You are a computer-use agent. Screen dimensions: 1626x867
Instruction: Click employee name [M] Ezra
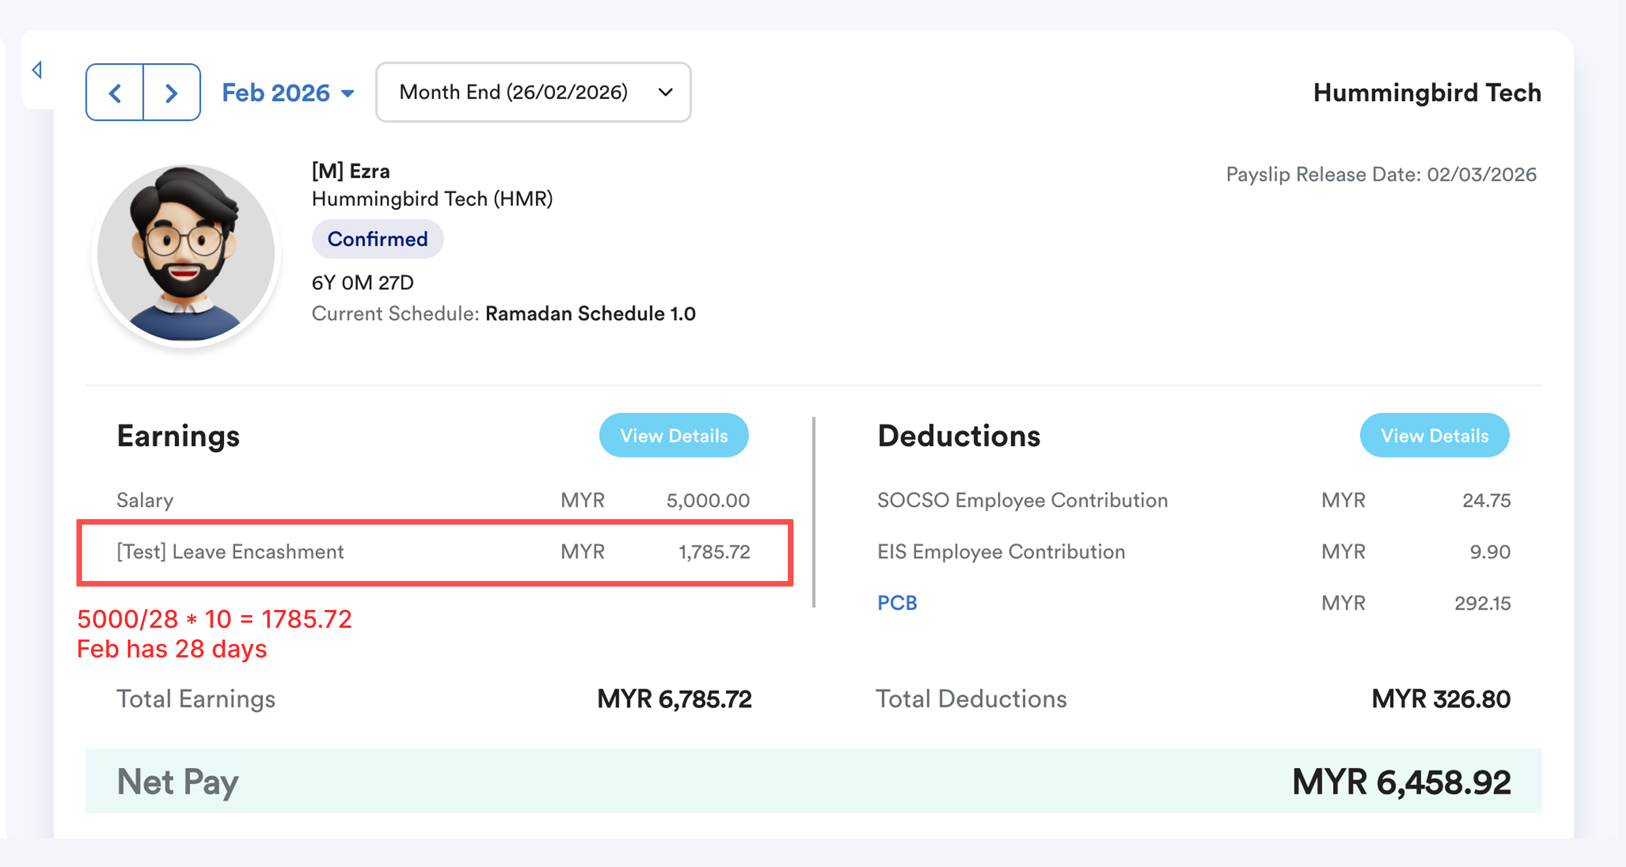[350, 171]
